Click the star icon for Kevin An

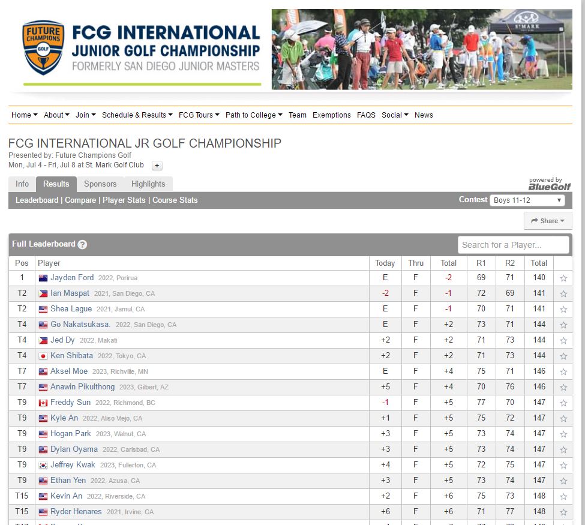coord(563,497)
